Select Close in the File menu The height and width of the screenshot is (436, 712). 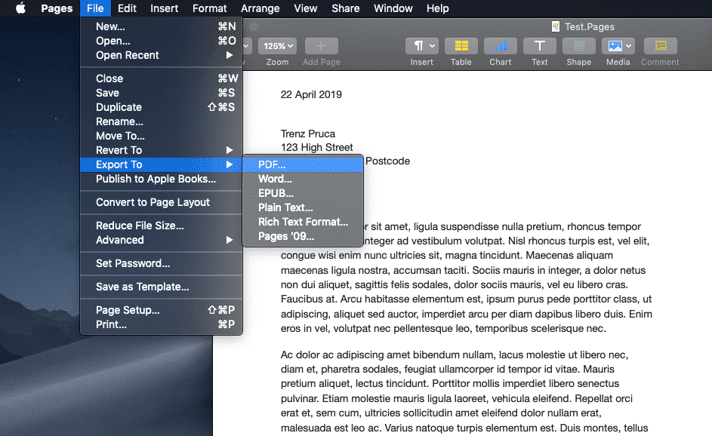coord(161,78)
